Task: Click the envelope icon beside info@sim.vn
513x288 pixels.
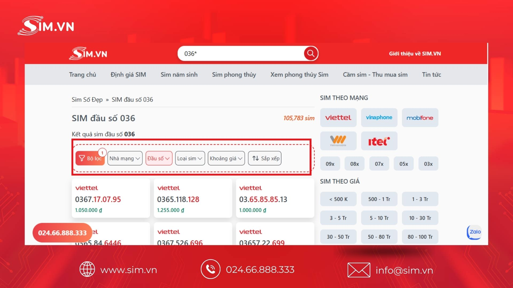Action: 359,270
